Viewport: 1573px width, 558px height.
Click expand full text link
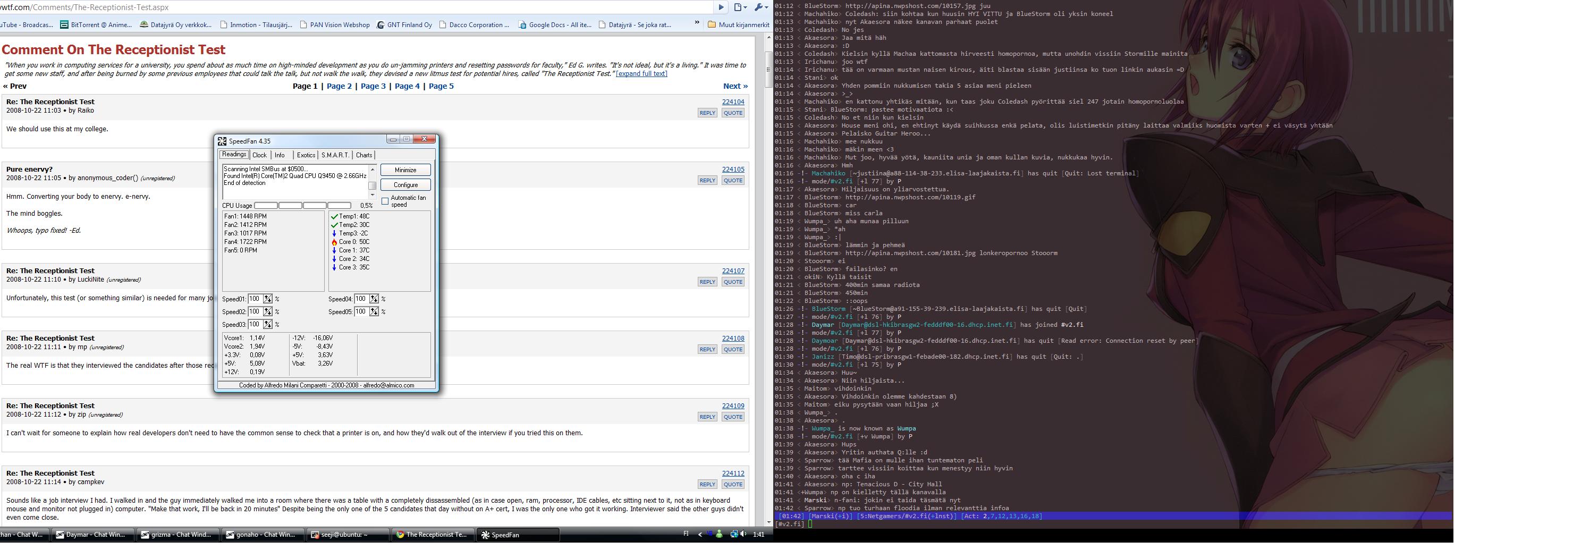pyautogui.click(x=641, y=74)
